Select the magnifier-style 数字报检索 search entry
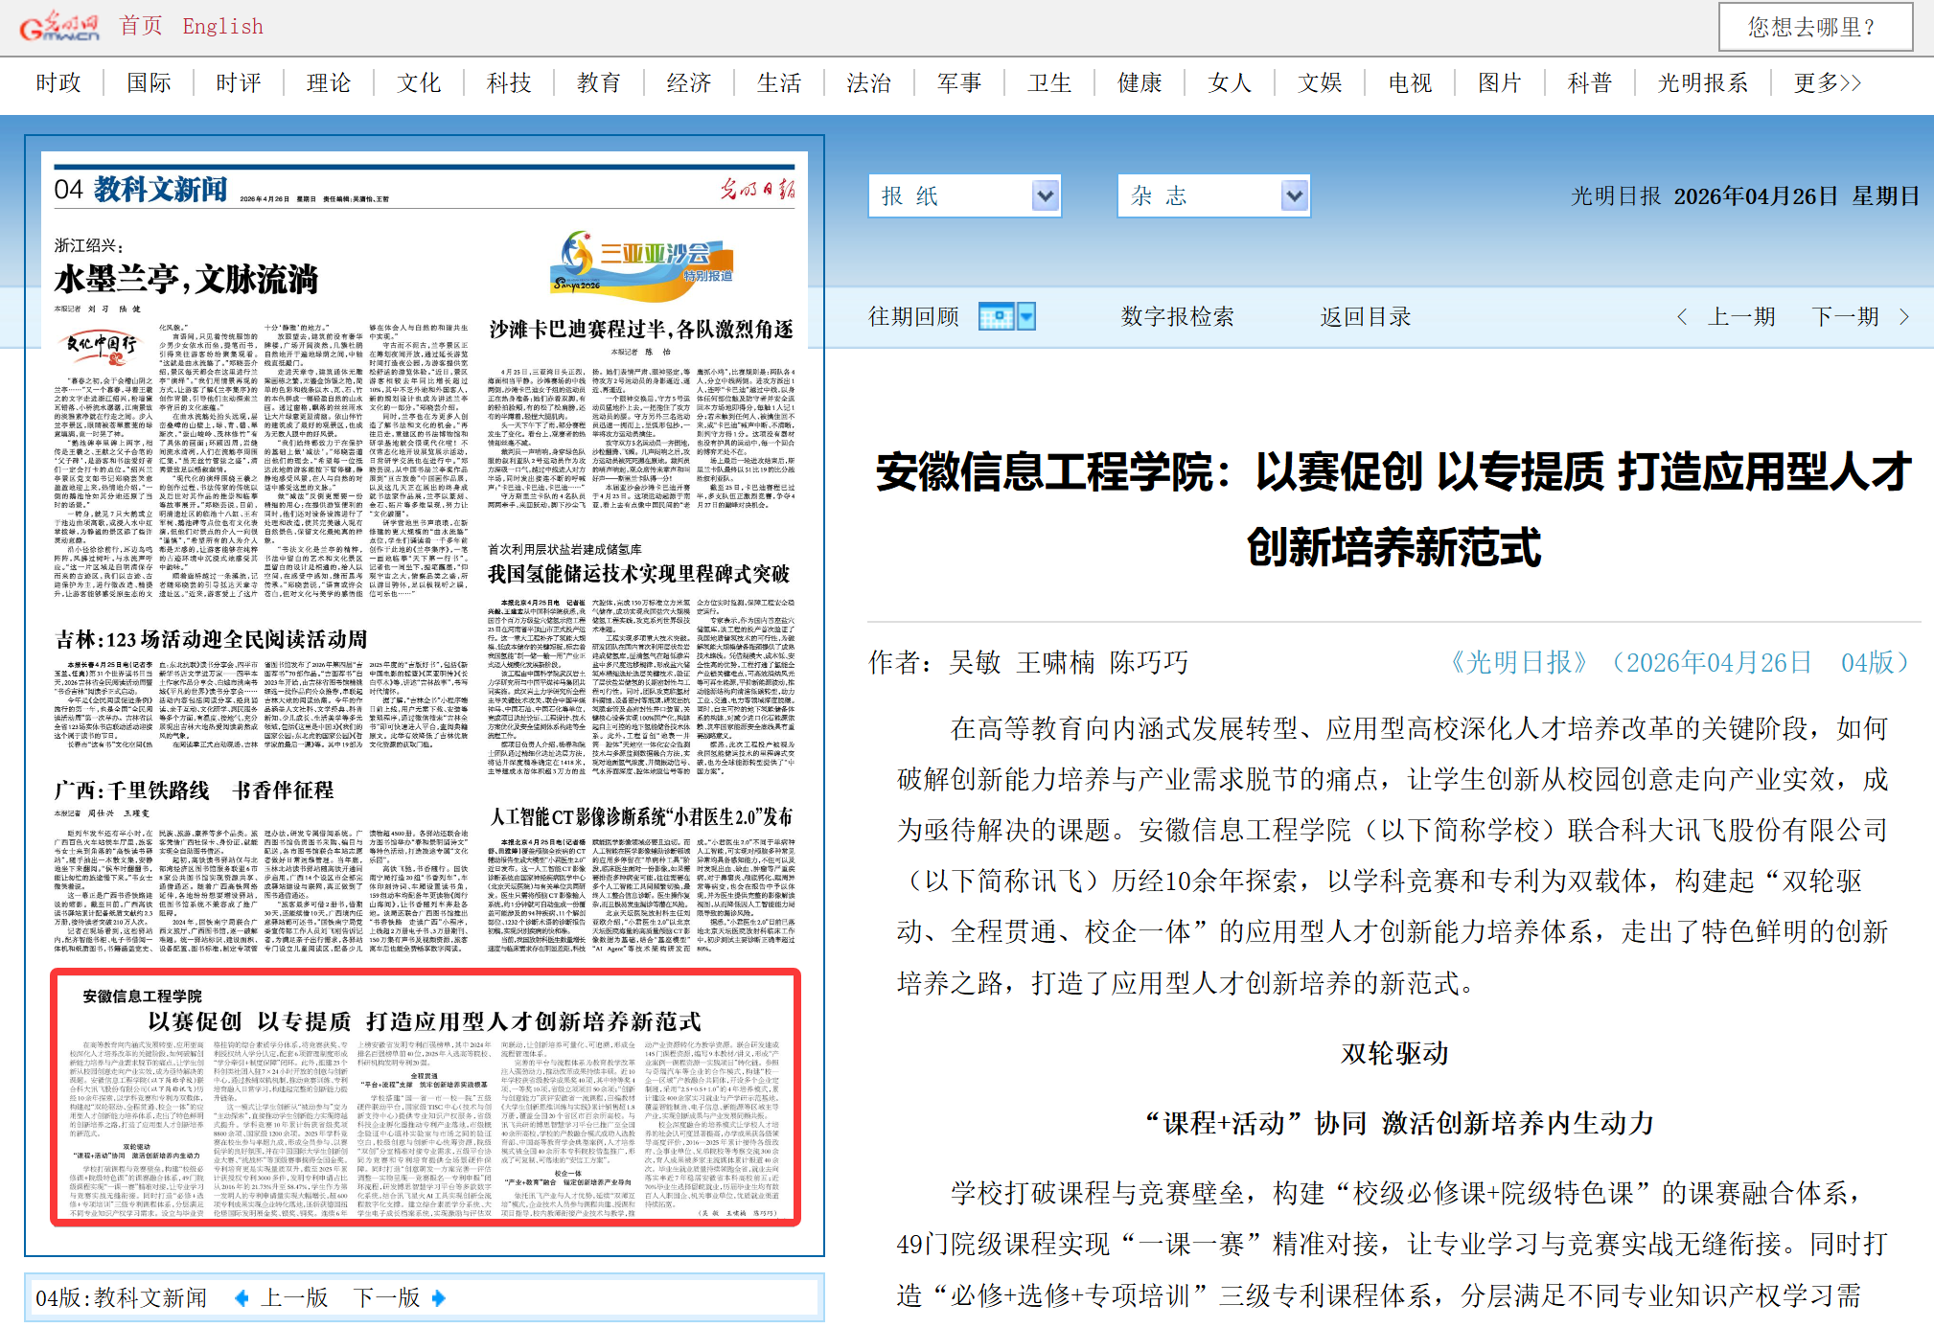 tap(1176, 316)
